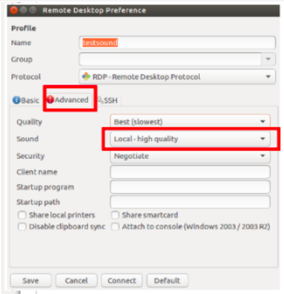Switch to the Basic tab
Screen dimensions: 284x294
(26, 100)
